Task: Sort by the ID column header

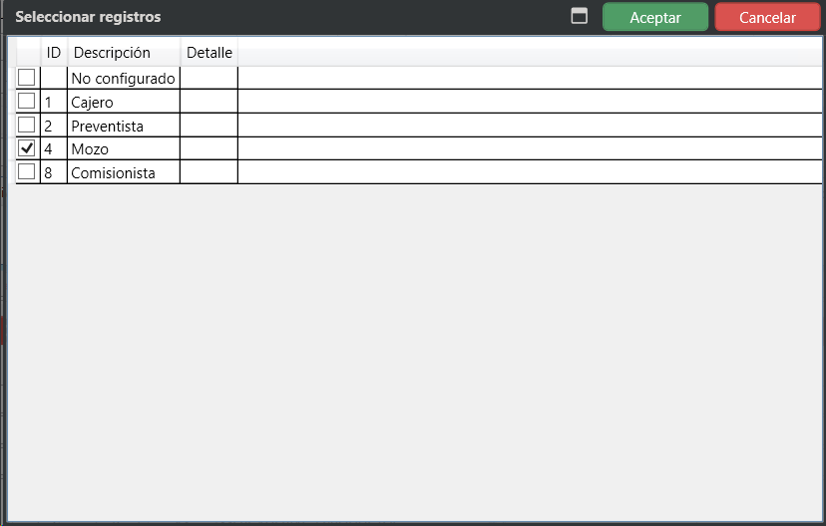Action: (x=54, y=53)
